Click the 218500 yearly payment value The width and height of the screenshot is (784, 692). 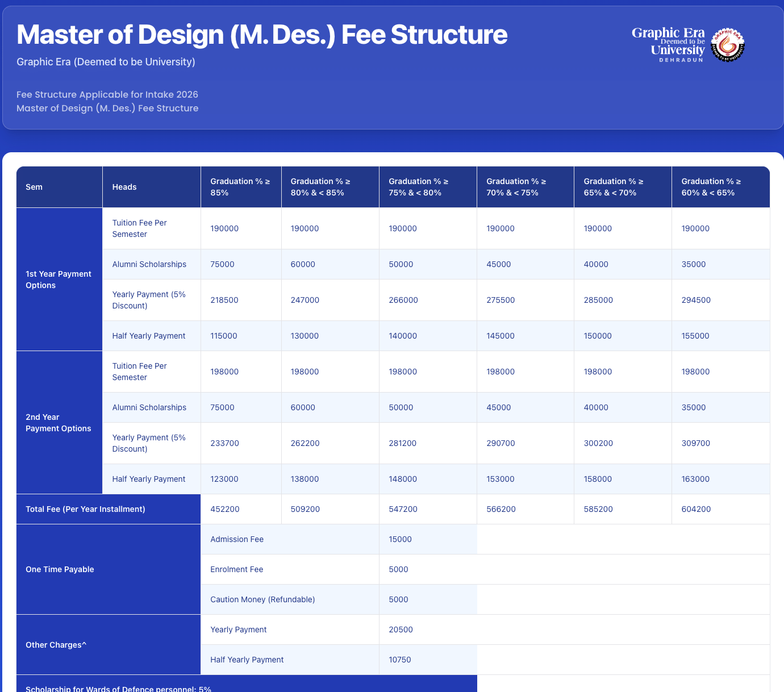tap(224, 300)
